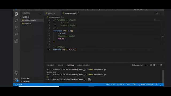Close the terminal panel
The image size is (171, 96).
161,65
